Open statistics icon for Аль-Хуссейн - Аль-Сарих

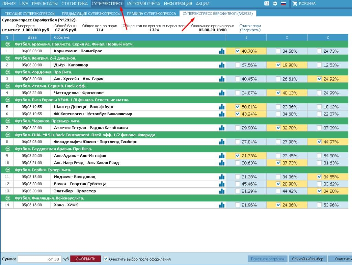coord(222,79)
